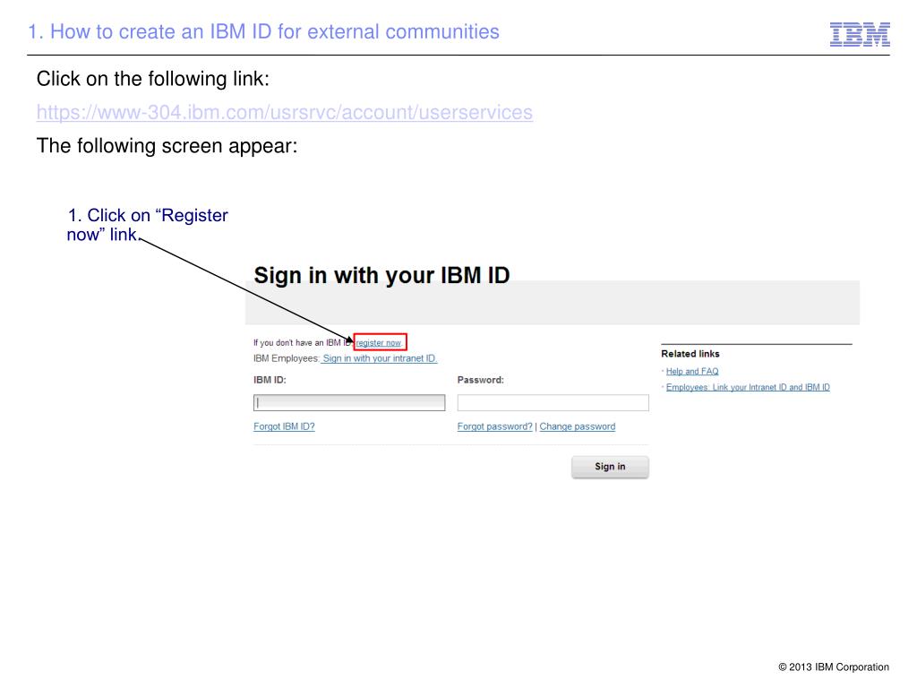Select the 'IBM Employees:' text
The image size is (917, 688).
[287, 358]
